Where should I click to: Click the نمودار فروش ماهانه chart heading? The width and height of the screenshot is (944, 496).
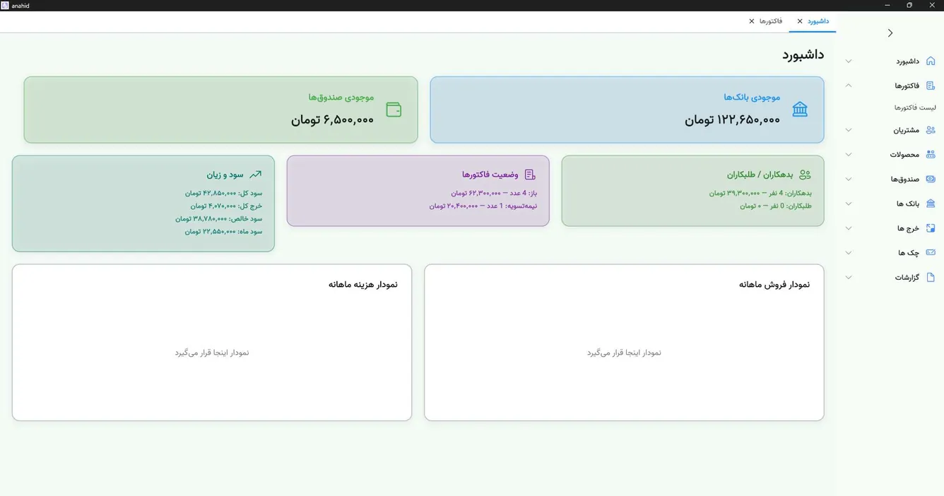(774, 284)
